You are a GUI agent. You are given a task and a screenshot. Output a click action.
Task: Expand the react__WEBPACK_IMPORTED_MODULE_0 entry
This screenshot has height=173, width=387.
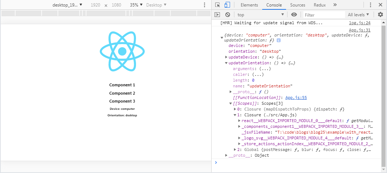click(x=239, y=121)
